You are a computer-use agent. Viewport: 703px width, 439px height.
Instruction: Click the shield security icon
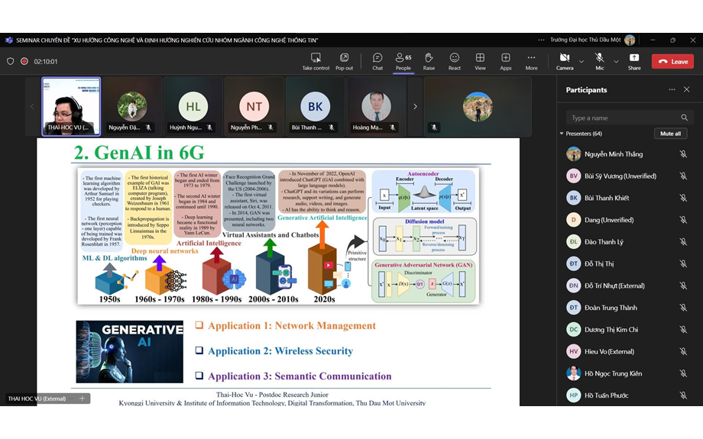pyautogui.click(x=10, y=61)
